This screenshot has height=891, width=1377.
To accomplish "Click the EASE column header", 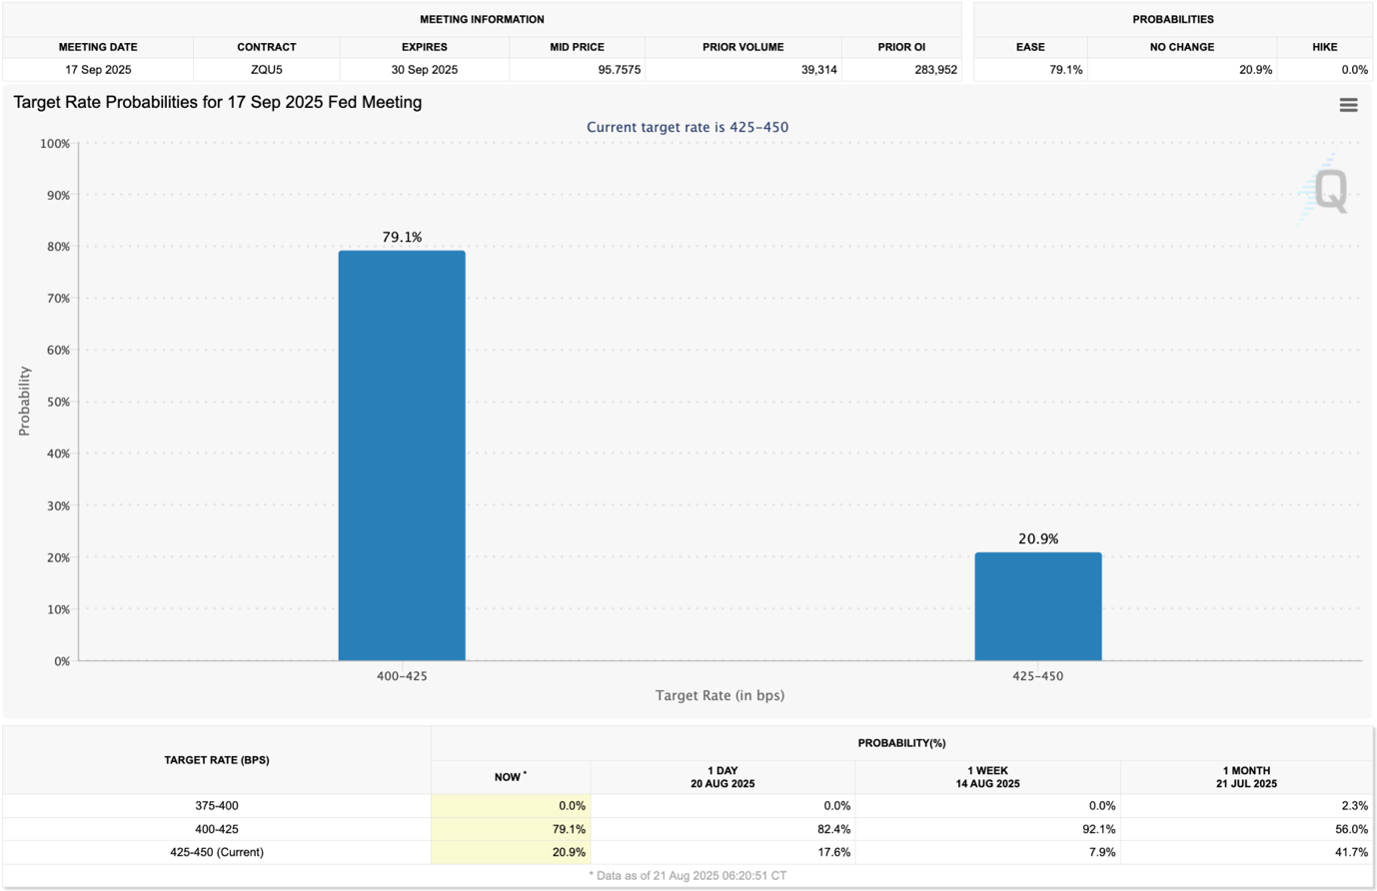I will [x=1029, y=46].
